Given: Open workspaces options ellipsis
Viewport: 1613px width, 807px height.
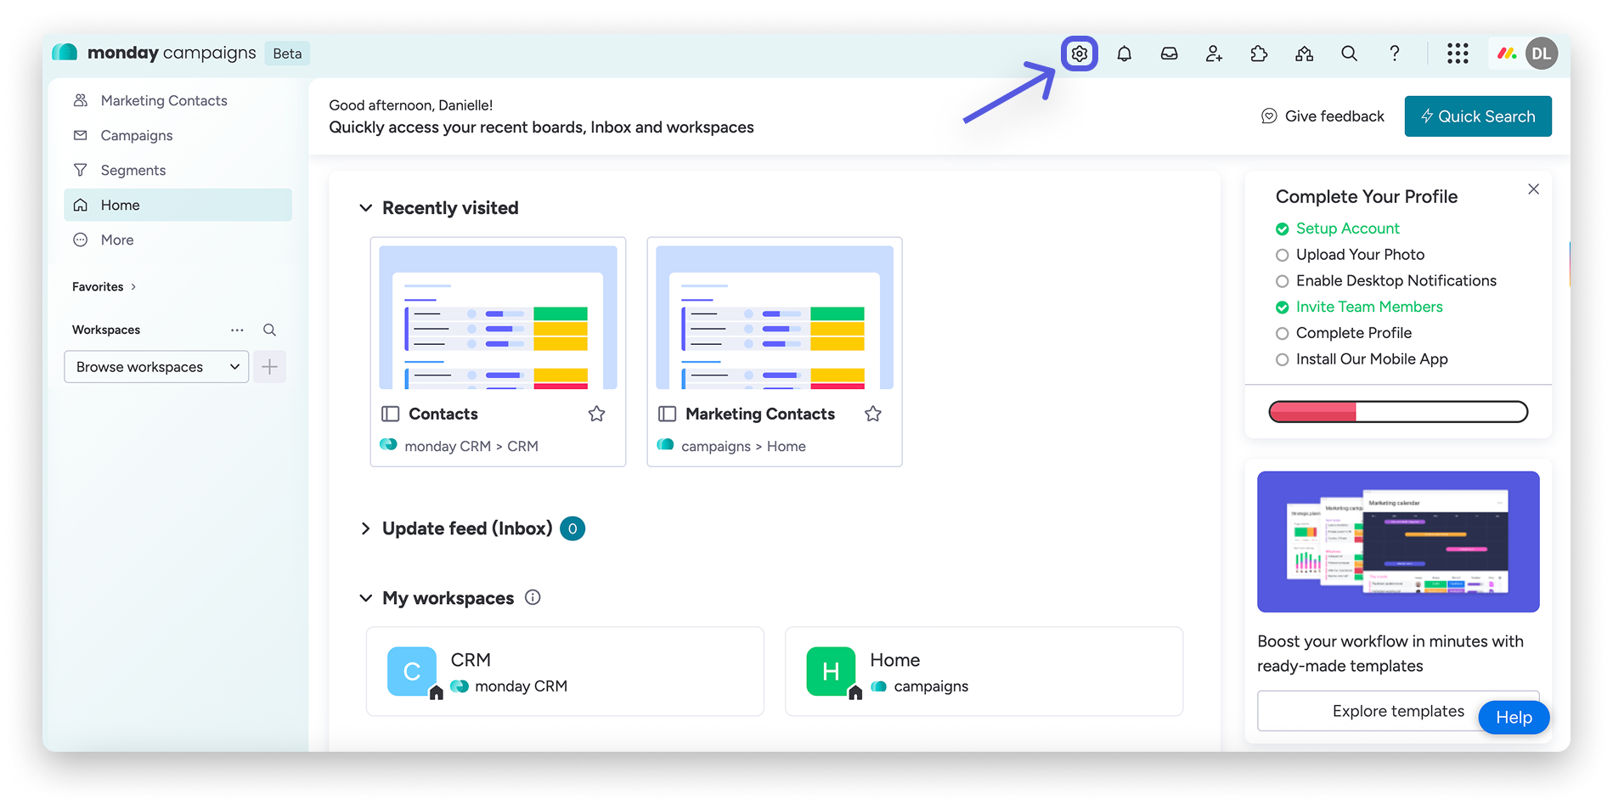Looking at the screenshot, I should [x=237, y=330].
